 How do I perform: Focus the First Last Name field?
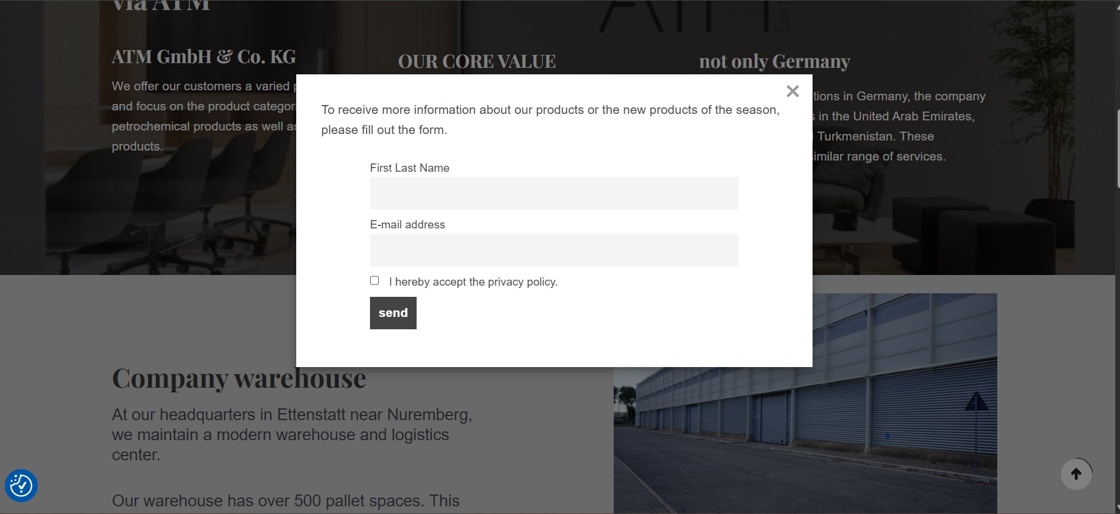pyautogui.click(x=554, y=194)
